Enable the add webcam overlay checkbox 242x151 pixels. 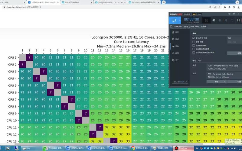coord(194,52)
